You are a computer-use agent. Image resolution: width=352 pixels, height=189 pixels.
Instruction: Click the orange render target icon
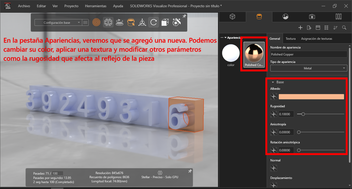[x=96, y=22]
